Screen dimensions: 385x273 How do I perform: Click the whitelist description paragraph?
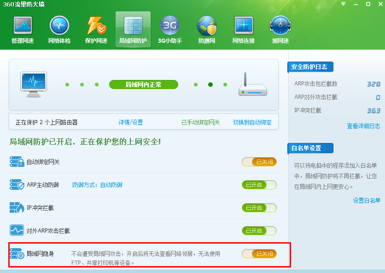(335, 176)
